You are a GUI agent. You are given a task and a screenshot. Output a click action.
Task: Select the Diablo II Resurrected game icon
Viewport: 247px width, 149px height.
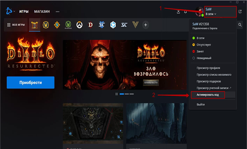tap(35, 25)
